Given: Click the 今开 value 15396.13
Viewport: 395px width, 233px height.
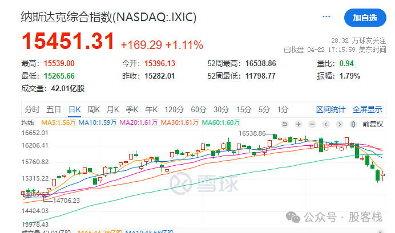Looking at the screenshot, I should (160, 63).
